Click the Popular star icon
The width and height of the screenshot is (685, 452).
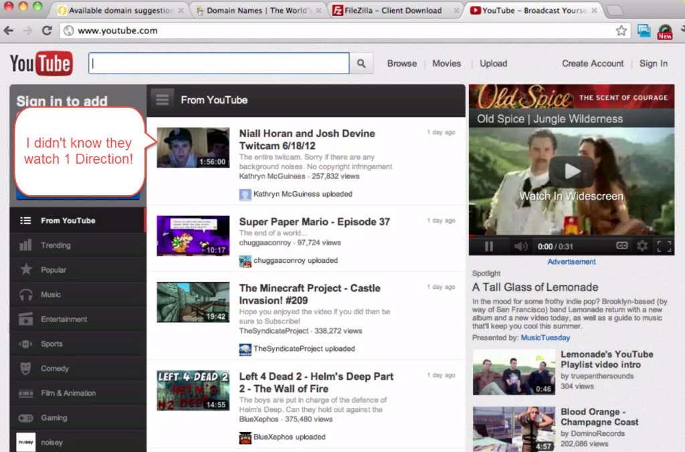pyautogui.click(x=26, y=269)
